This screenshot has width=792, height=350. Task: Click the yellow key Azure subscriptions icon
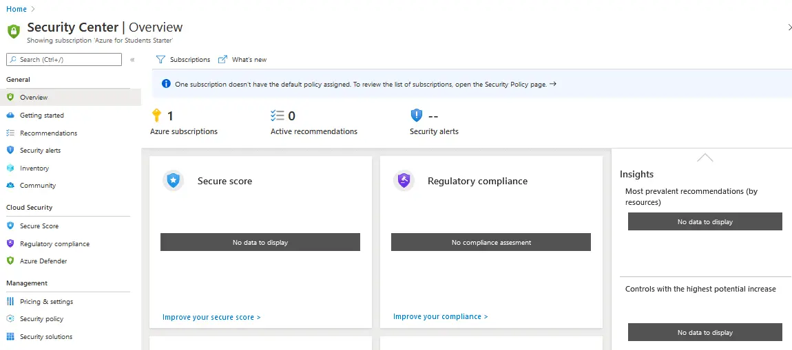click(156, 116)
